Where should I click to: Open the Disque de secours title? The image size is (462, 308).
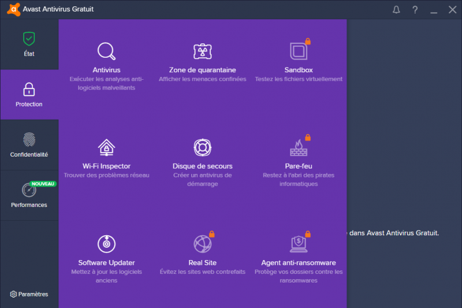[203, 166]
